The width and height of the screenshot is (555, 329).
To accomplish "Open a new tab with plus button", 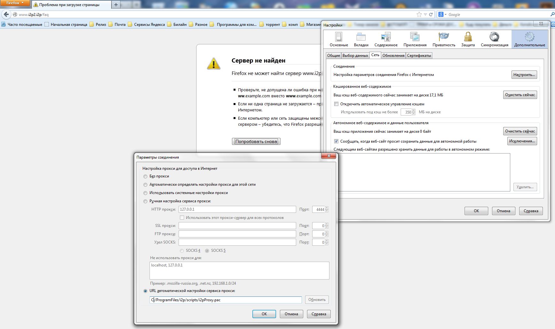I will click(116, 5).
